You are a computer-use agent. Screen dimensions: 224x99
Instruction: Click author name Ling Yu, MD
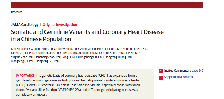(132, 53)
